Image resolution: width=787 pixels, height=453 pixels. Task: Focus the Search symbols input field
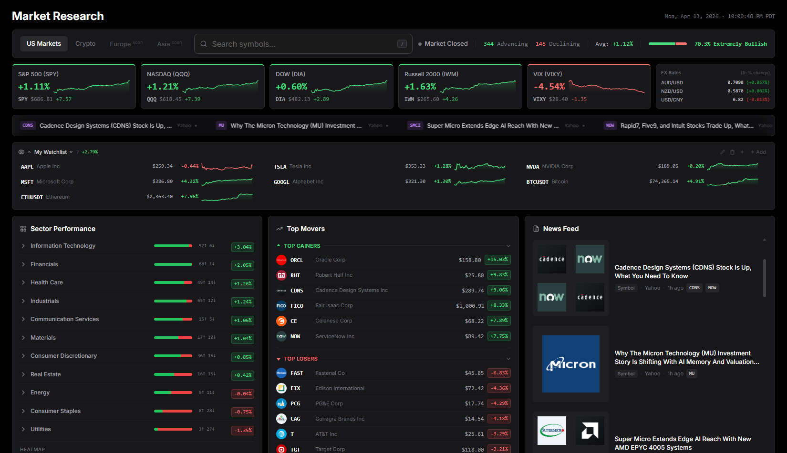click(x=303, y=44)
